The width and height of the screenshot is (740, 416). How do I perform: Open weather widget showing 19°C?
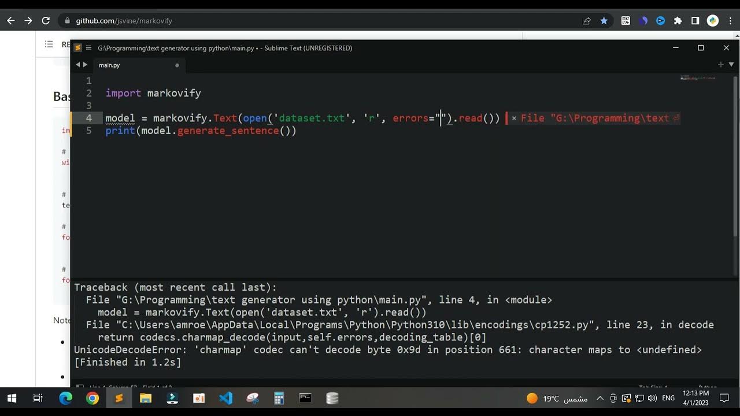click(557, 398)
